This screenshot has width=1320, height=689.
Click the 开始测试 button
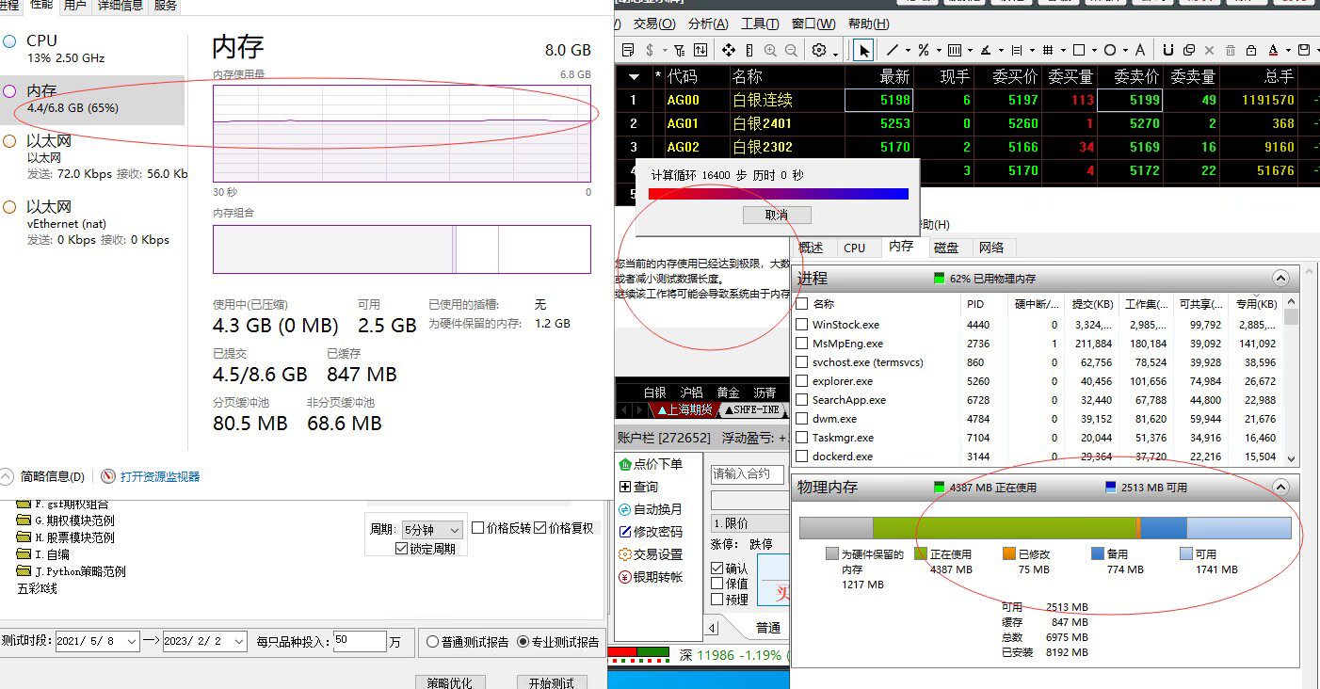click(552, 682)
